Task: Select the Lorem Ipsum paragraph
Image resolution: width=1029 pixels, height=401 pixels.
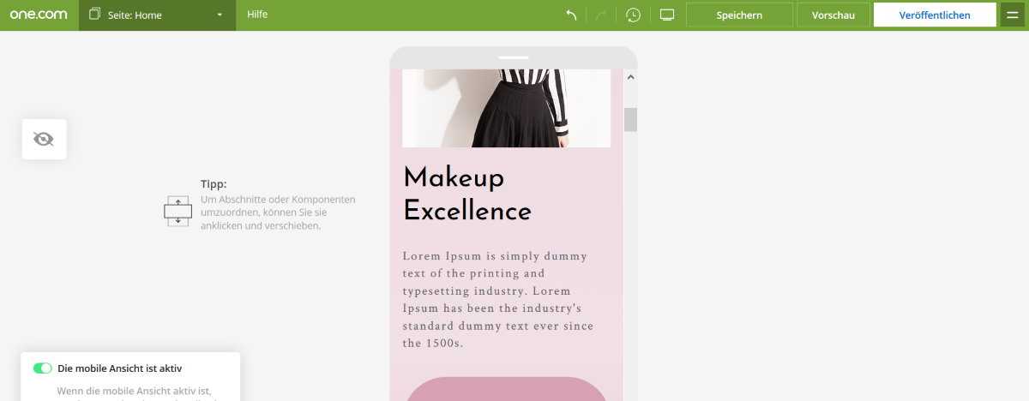Action: [497, 299]
